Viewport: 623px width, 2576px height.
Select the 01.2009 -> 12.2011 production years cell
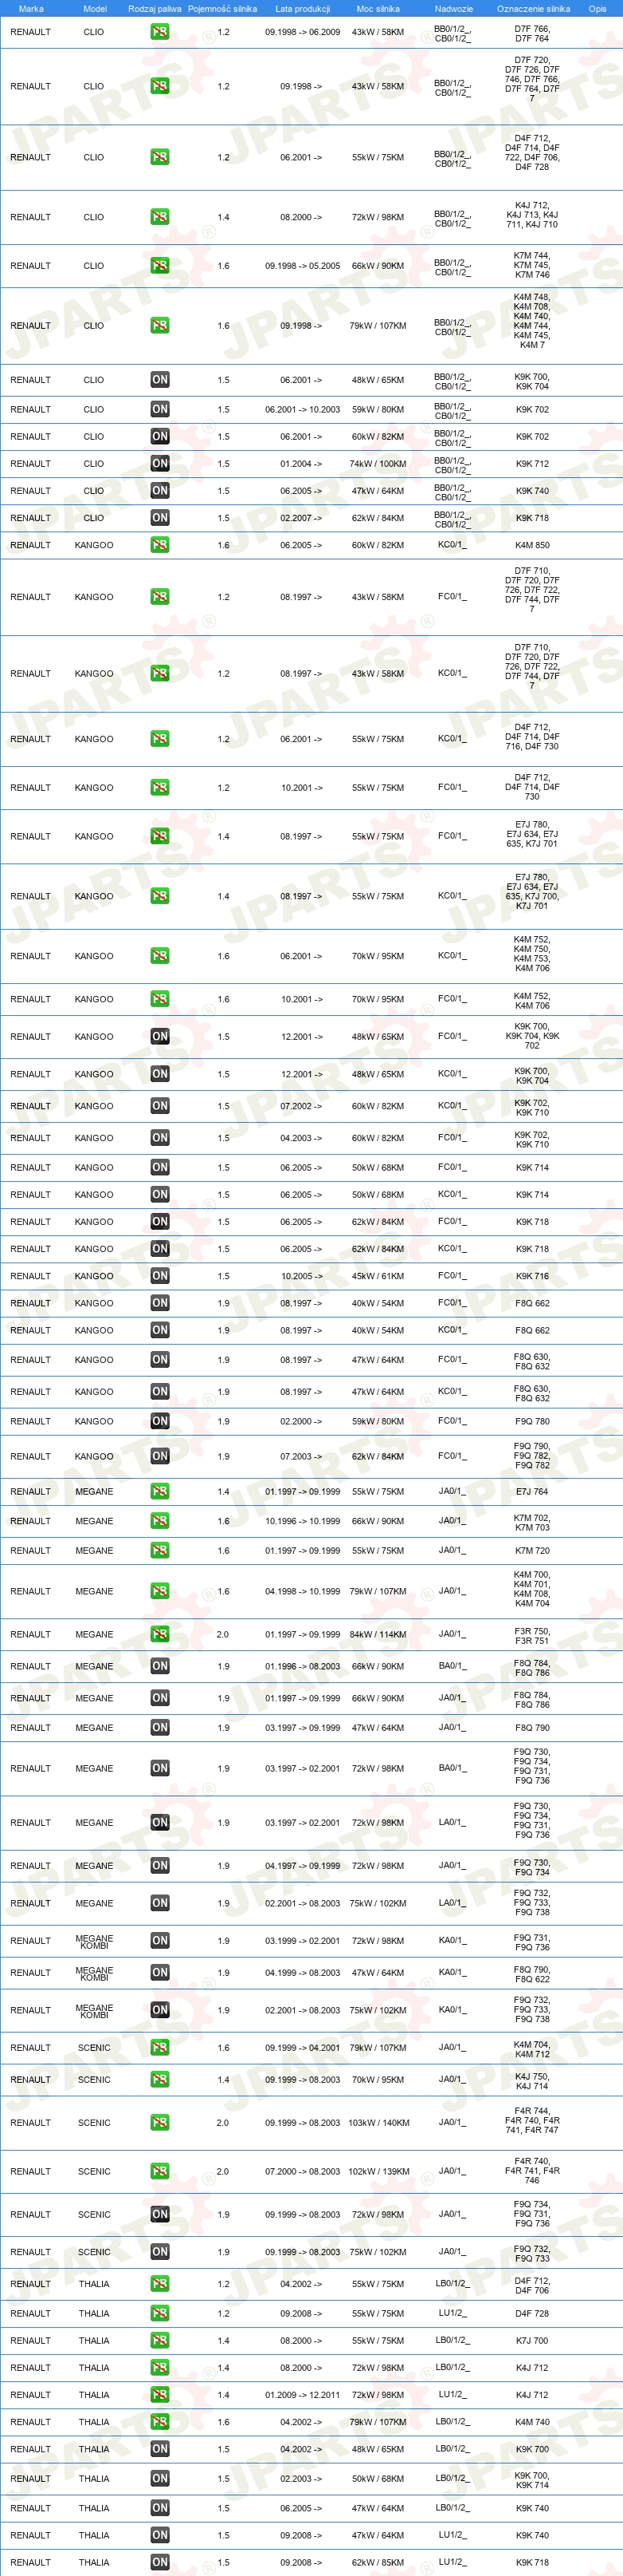(x=303, y=2394)
